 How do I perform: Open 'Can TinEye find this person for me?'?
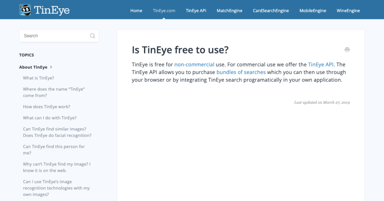(x=54, y=150)
